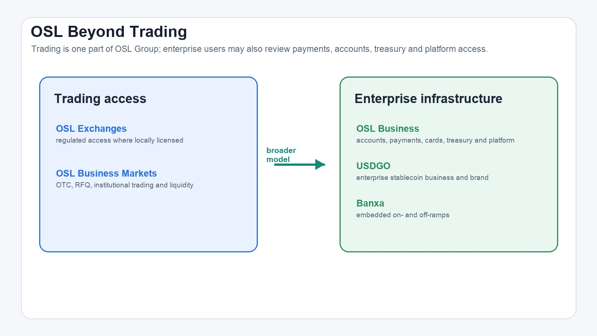Select 'enterprise stablecoin business and brand' text
597x336 pixels.
point(422,178)
